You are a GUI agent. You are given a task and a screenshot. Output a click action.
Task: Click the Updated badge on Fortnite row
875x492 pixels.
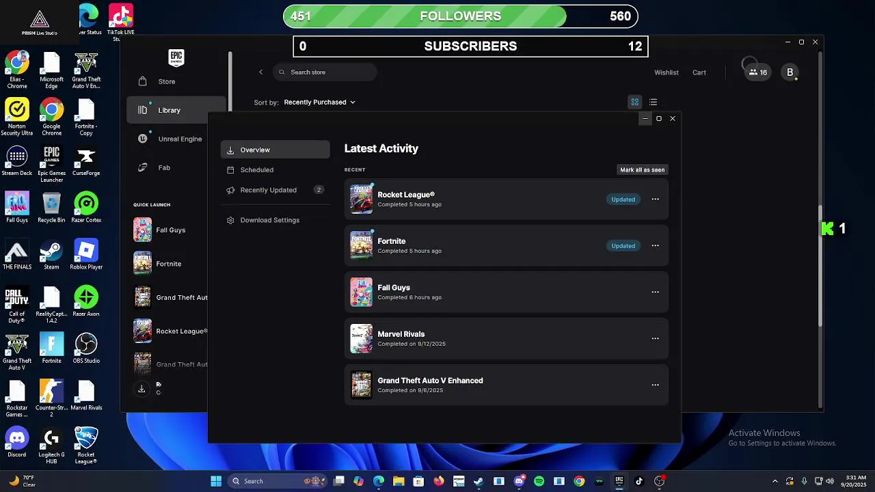pos(623,246)
